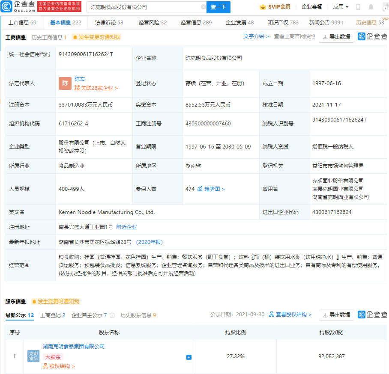This screenshot has height=374, width=389.
Task: Switch to the 基本信息 tab
Action: point(66,23)
